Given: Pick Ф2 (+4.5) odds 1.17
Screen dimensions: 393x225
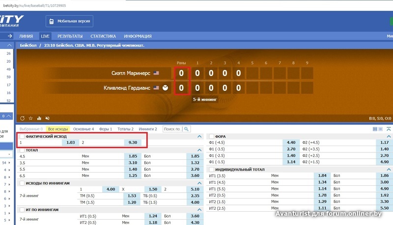Looking at the screenshot, I should click(x=385, y=143).
